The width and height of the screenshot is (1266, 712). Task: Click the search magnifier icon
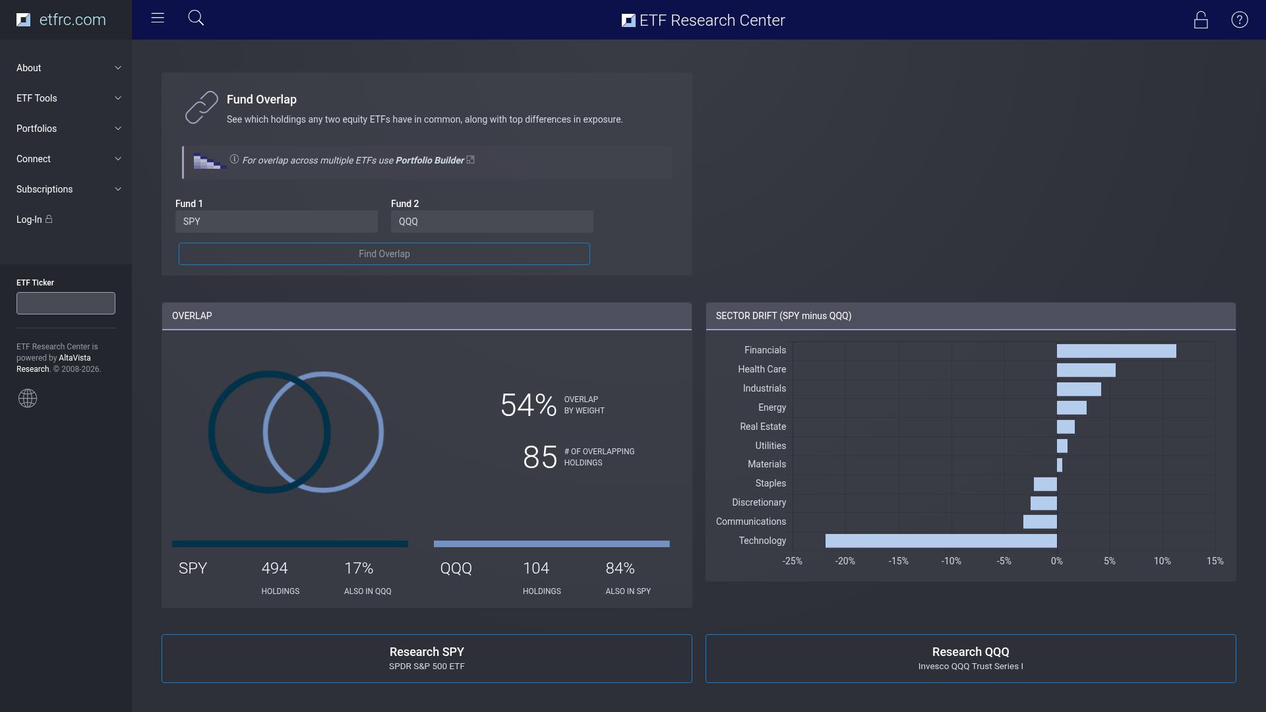(x=196, y=18)
